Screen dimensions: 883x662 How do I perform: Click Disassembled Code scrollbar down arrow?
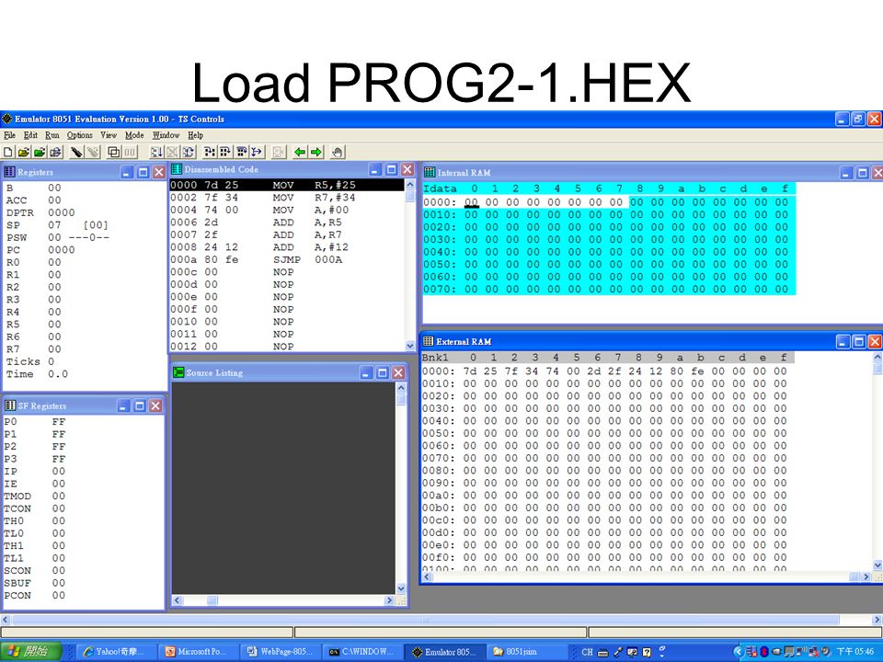[x=409, y=345]
